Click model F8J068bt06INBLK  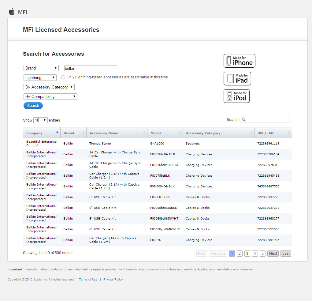(x=164, y=208)
